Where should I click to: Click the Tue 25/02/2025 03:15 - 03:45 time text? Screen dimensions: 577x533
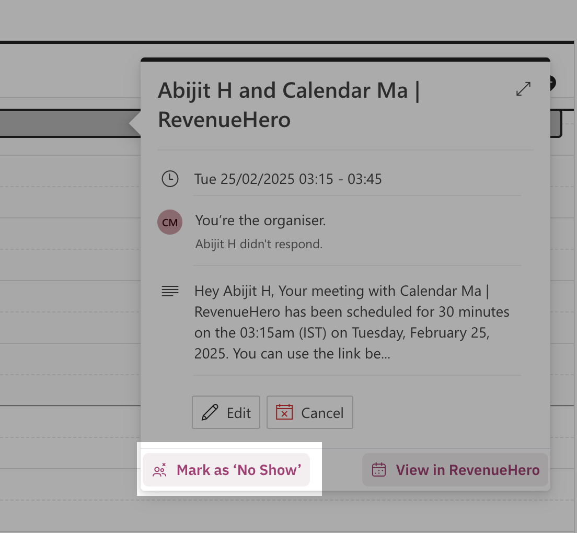tap(288, 179)
